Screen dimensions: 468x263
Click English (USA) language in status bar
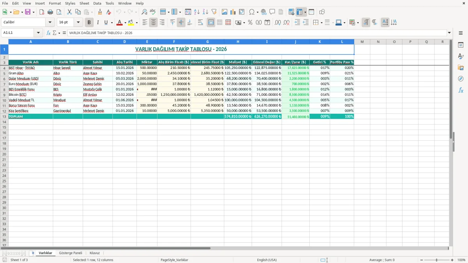[267, 260]
